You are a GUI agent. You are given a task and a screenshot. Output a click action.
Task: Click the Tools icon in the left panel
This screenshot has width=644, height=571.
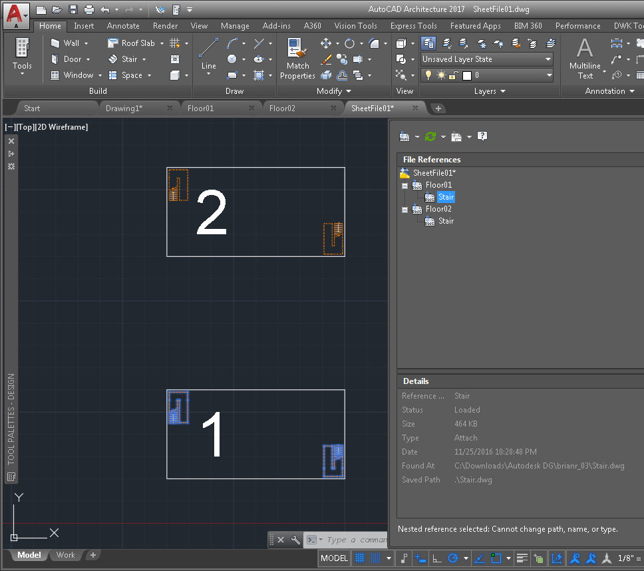pos(23,53)
